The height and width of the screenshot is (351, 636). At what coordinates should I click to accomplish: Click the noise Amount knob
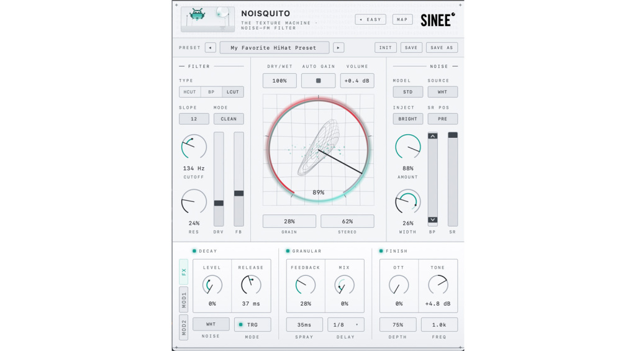408,147
